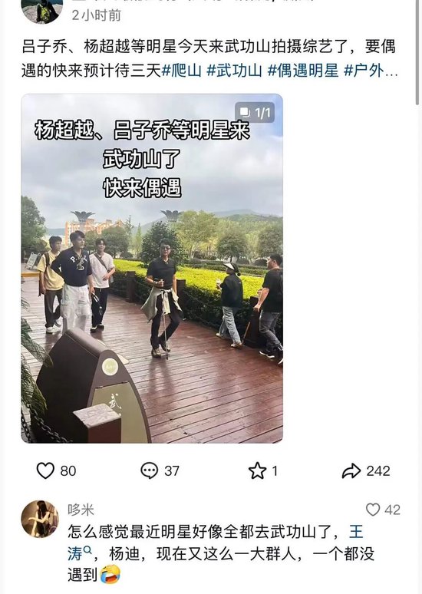Favorite the post with the star icon
This screenshot has width=422, height=594.
coord(257,470)
